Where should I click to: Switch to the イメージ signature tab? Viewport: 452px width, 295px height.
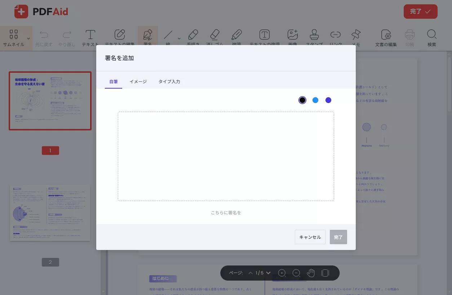tap(138, 82)
